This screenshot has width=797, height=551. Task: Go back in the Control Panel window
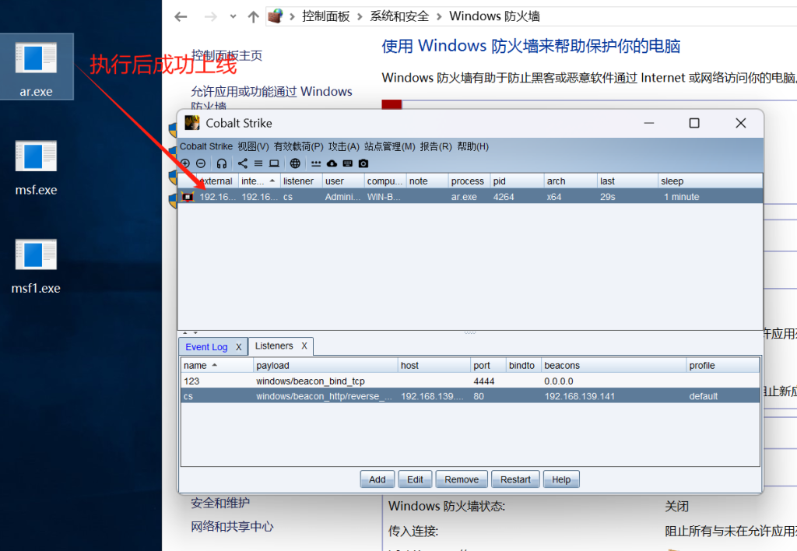181,17
